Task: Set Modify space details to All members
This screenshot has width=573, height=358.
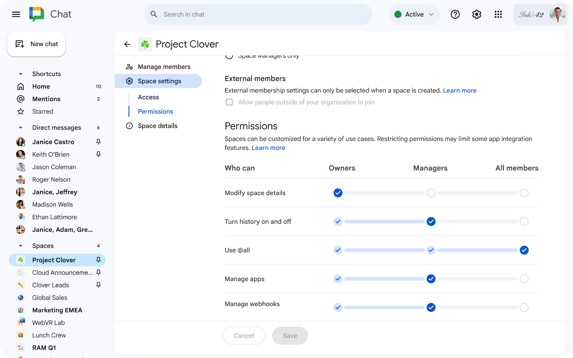Action: 524,193
